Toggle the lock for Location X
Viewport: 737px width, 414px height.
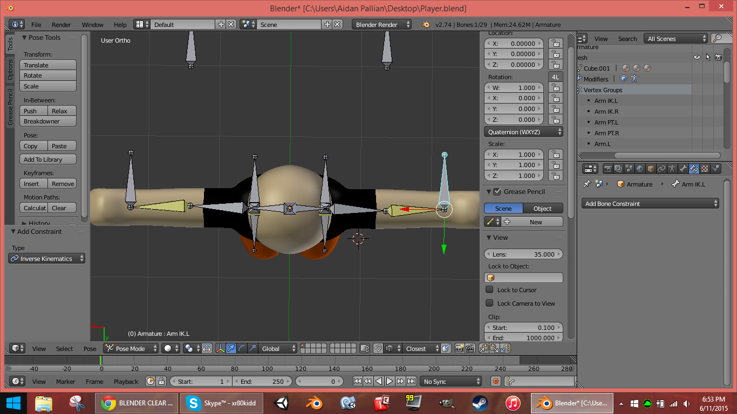[555, 44]
